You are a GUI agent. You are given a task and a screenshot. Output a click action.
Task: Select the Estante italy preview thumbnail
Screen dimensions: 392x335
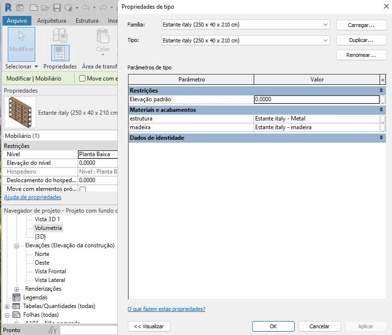[20, 112]
